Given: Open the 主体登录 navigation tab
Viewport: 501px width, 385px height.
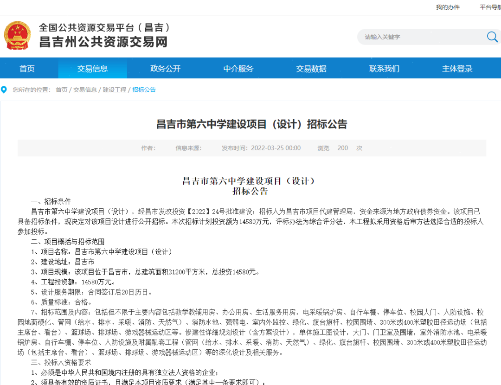Looking at the screenshot, I should tap(457, 68).
